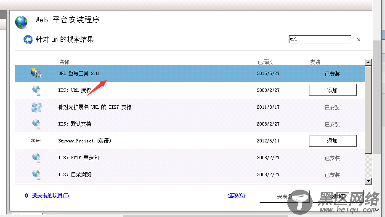385x217 pixels.
Task: Click the list scrollbar up arrow
Action: [368, 62]
